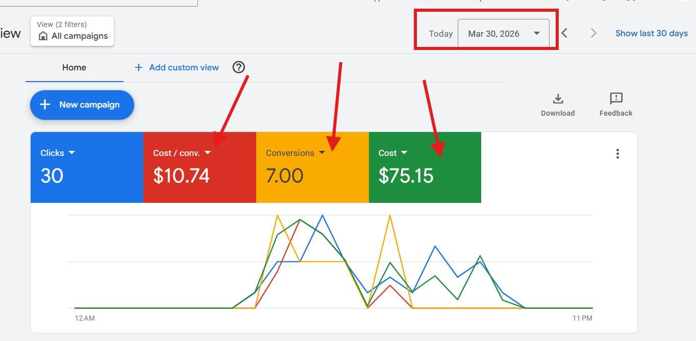This screenshot has height=341, width=696.
Task: Click the Download icon
Action: [x=558, y=98]
